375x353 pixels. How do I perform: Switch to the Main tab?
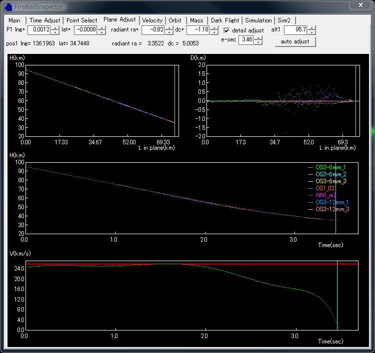point(15,20)
